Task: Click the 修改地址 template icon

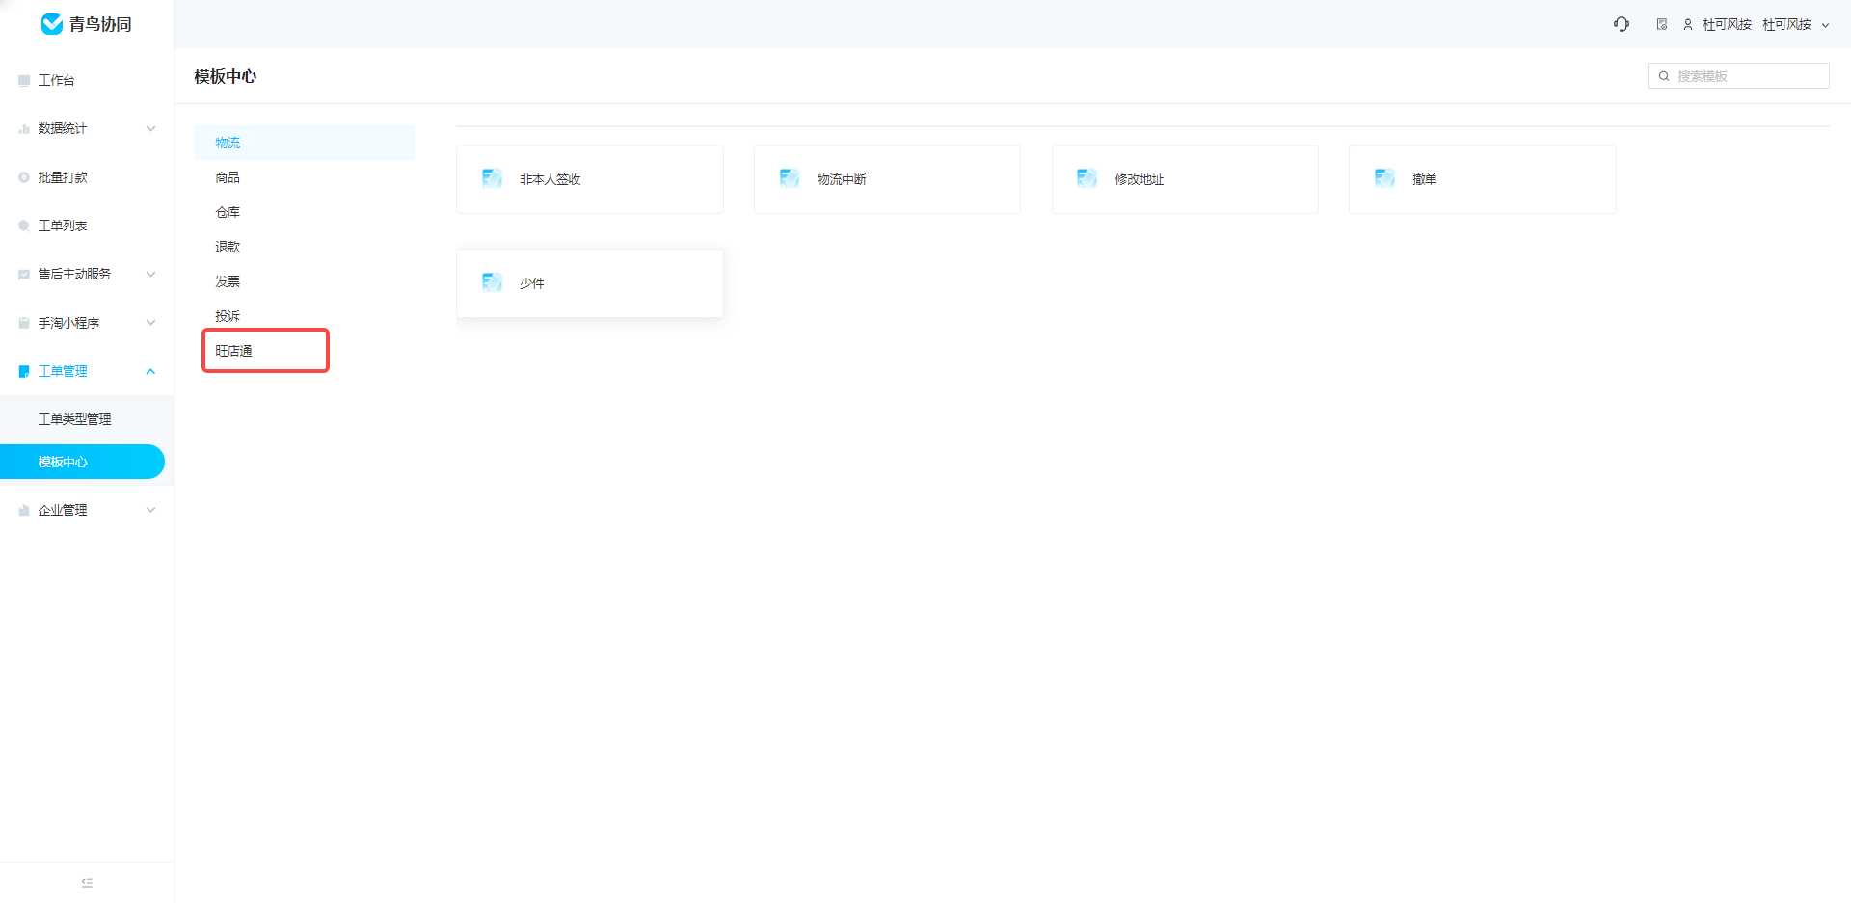Action: 1086,178
